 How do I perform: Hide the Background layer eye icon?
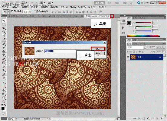(128, 57)
